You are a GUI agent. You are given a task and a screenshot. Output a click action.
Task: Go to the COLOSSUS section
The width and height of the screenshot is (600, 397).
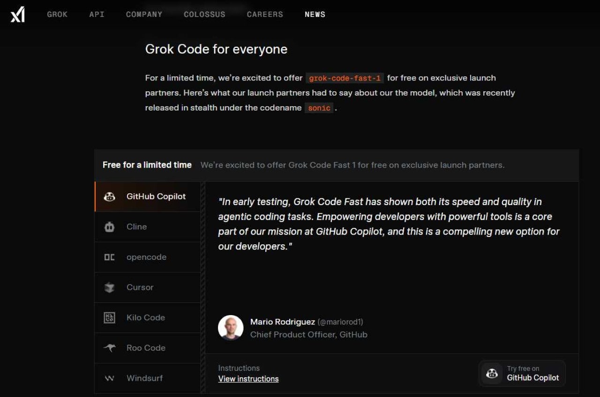204,15
